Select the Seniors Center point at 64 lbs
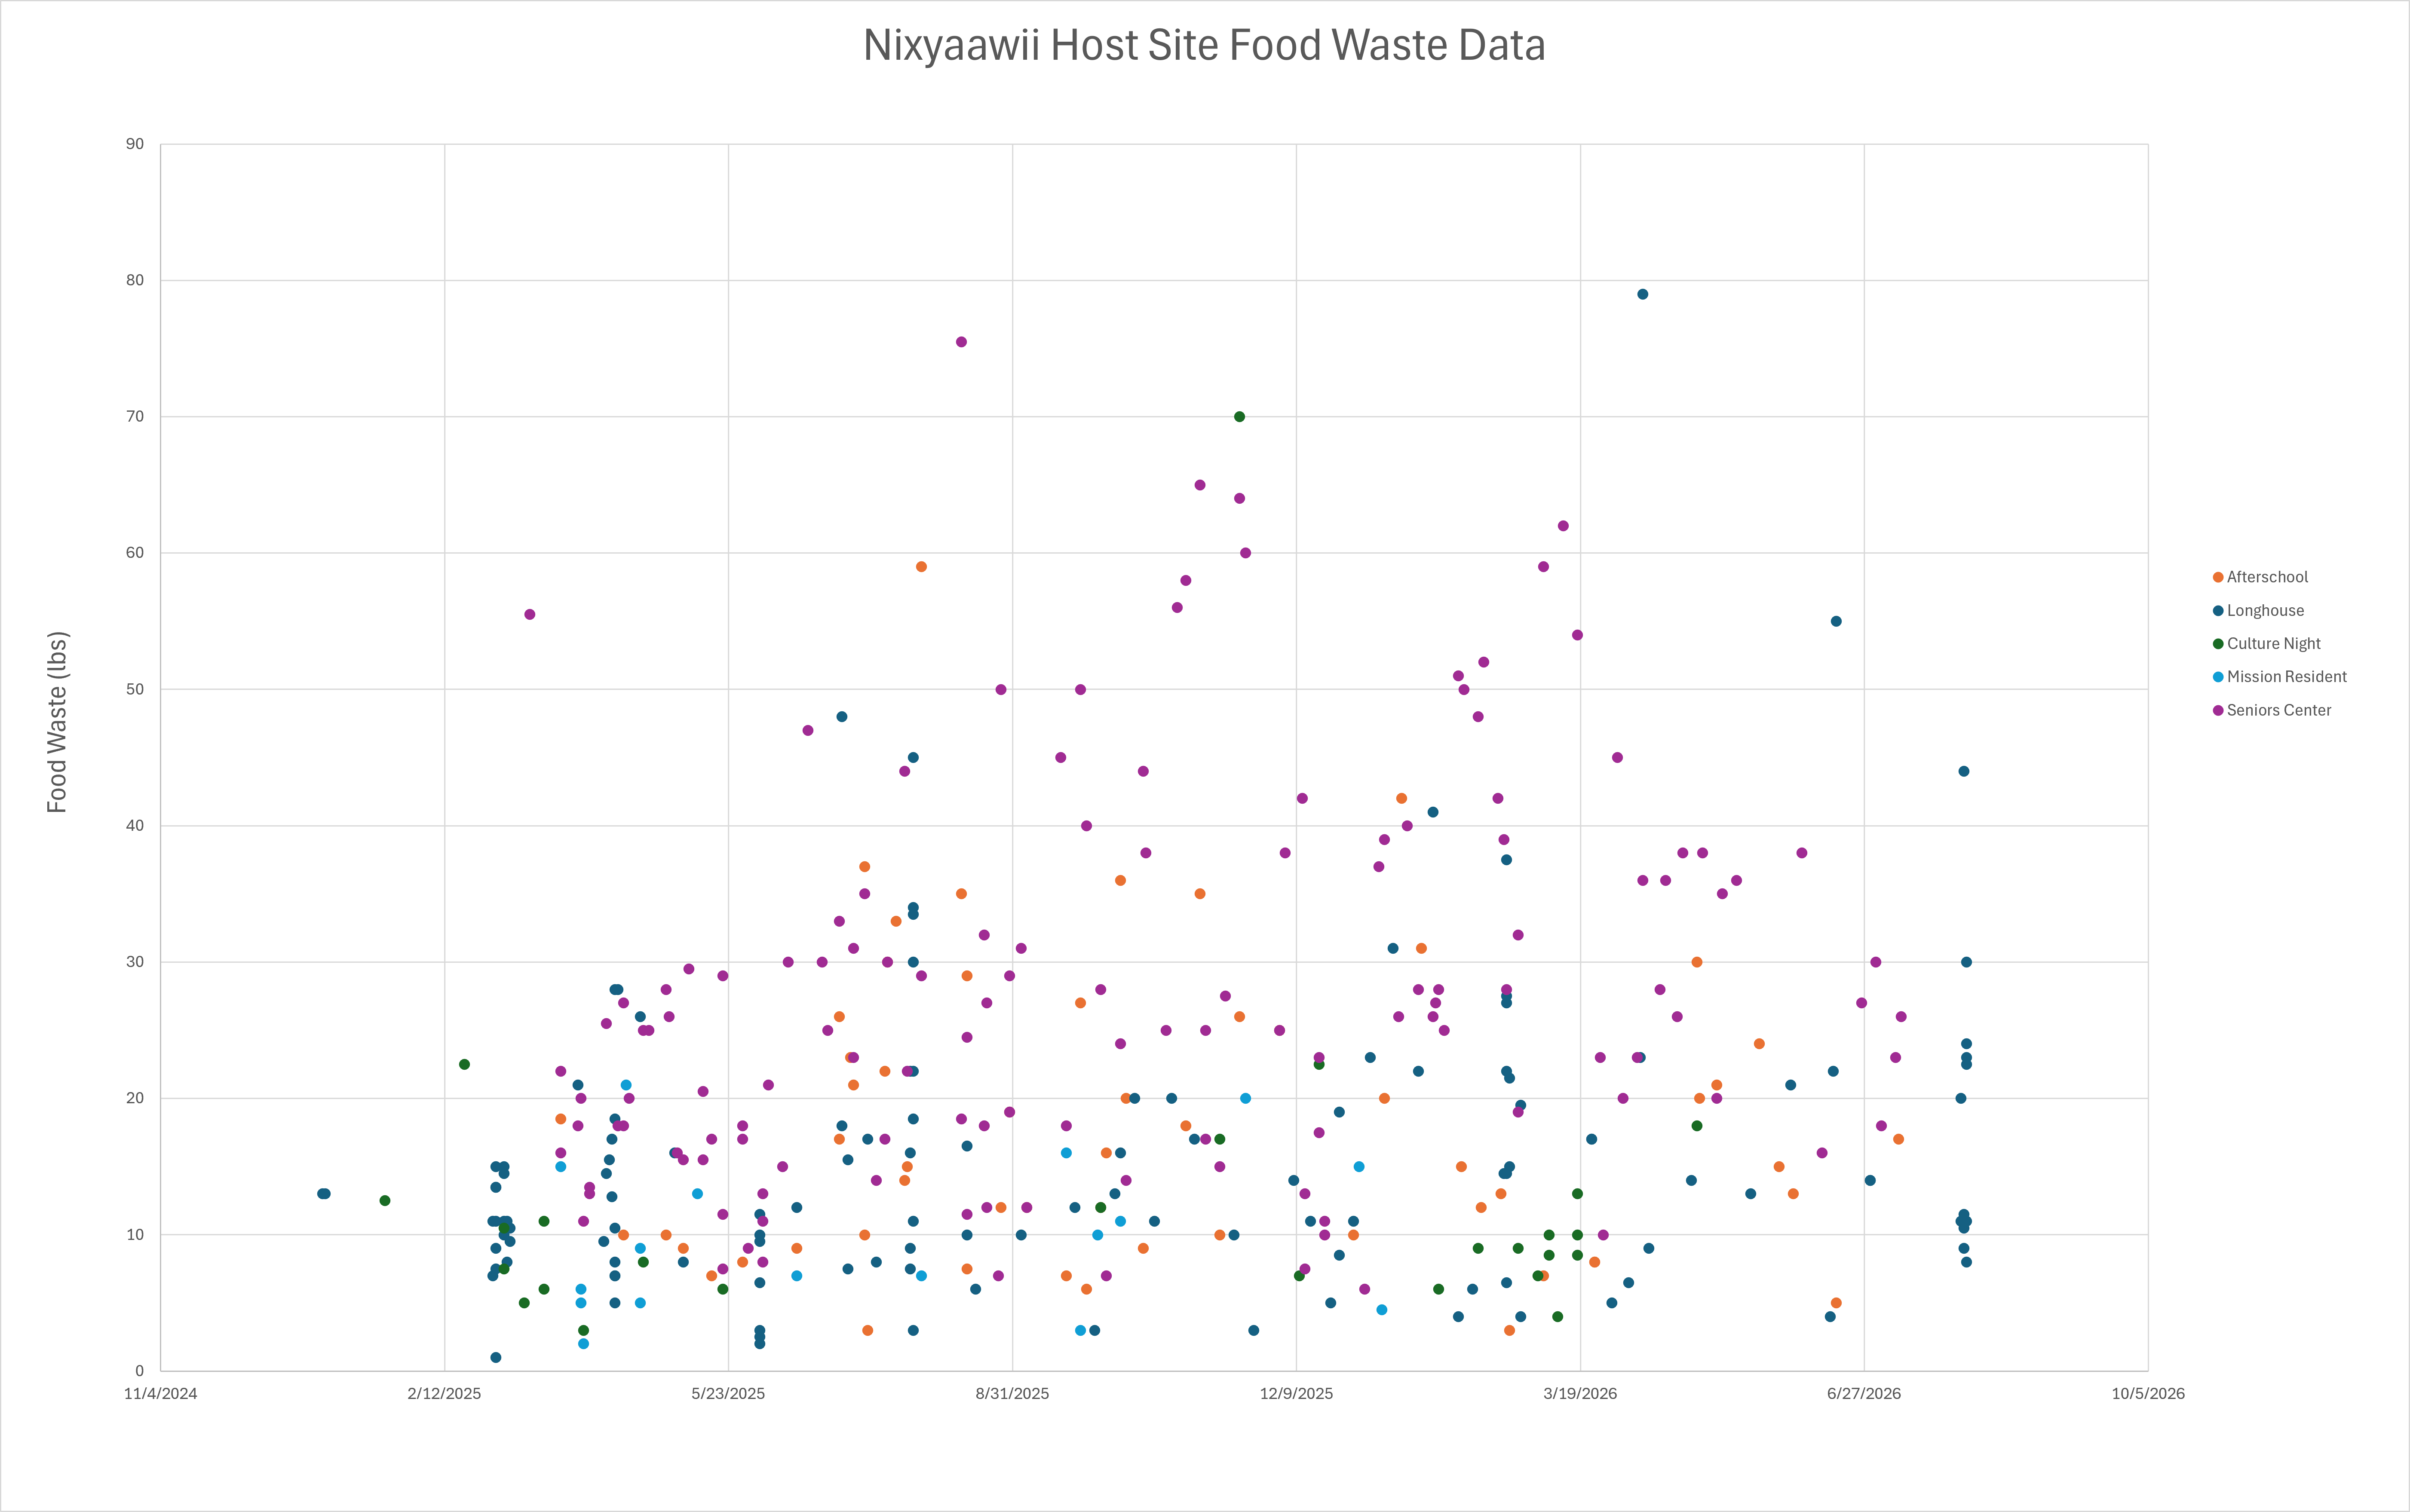 click(1239, 498)
